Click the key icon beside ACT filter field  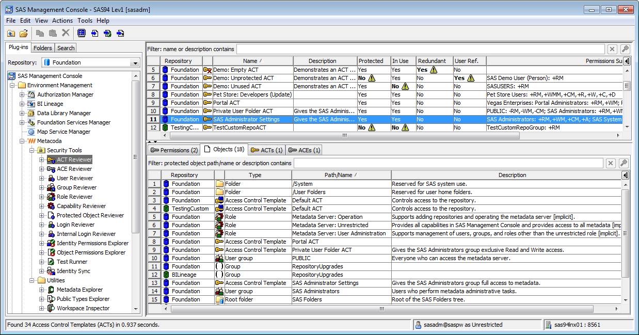pos(625,49)
